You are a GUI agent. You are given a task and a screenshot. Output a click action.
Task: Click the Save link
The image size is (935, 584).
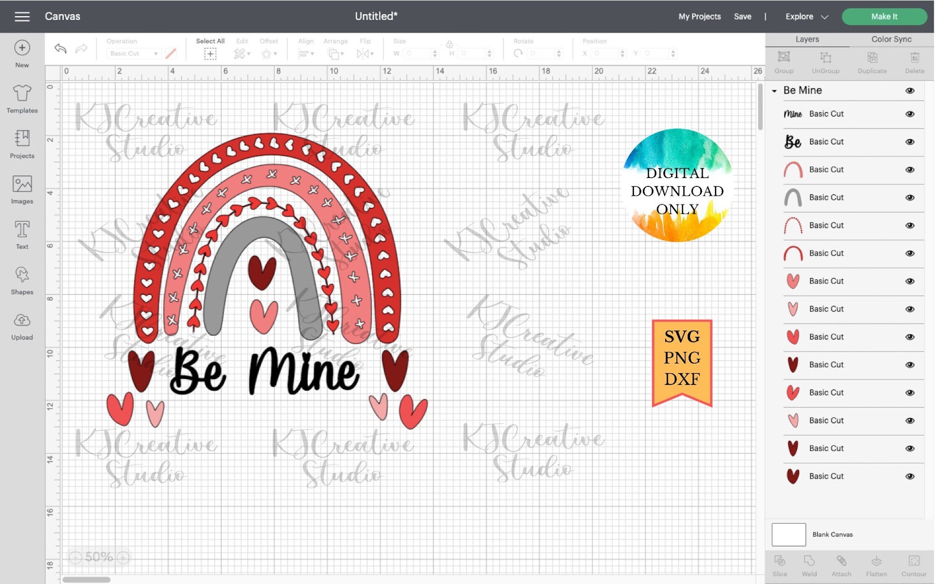point(742,17)
